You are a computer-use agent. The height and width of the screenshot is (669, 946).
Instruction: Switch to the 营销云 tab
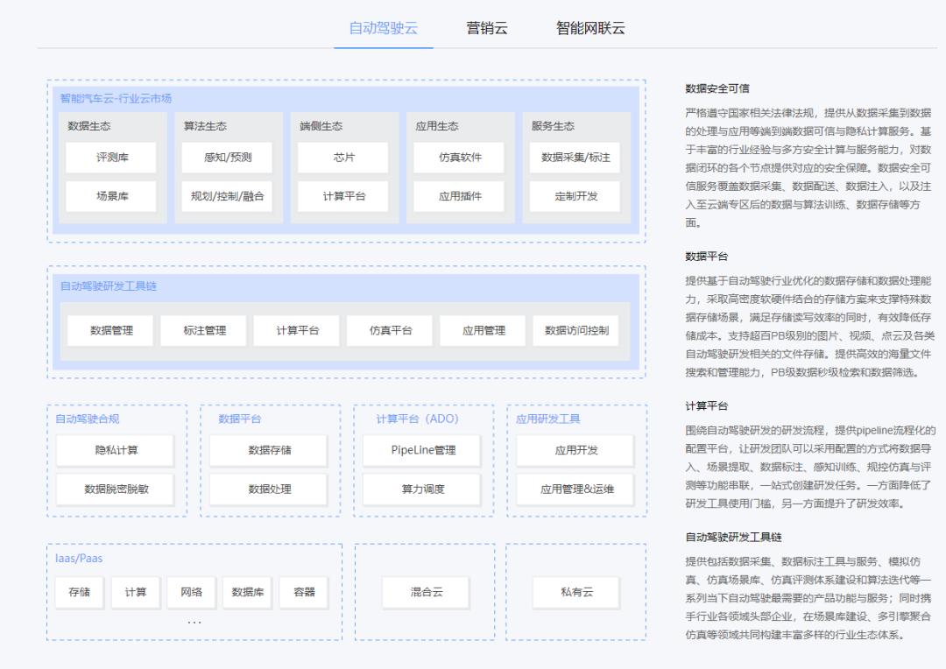487,28
